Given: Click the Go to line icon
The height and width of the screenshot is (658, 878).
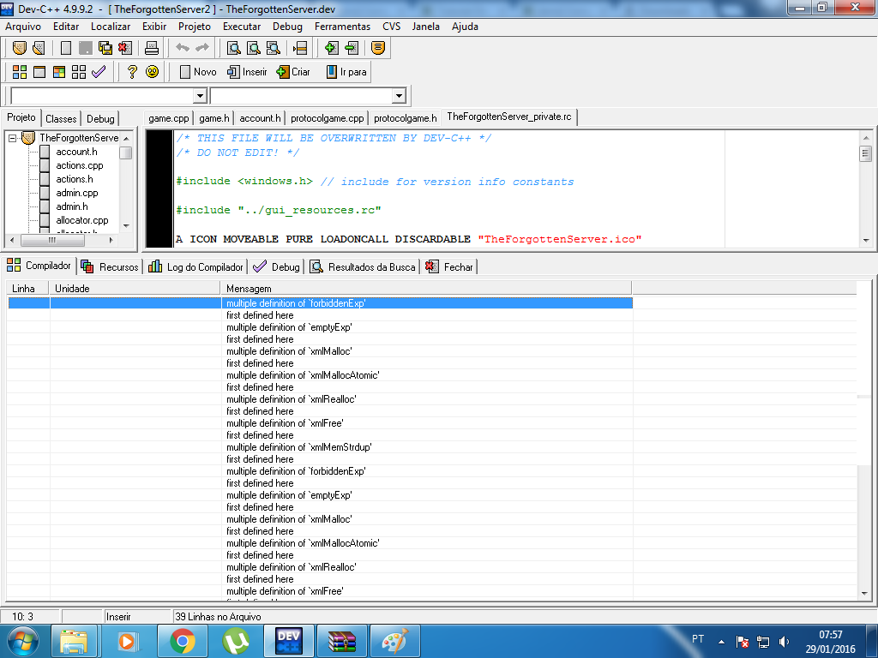Looking at the screenshot, I should tap(299, 48).
